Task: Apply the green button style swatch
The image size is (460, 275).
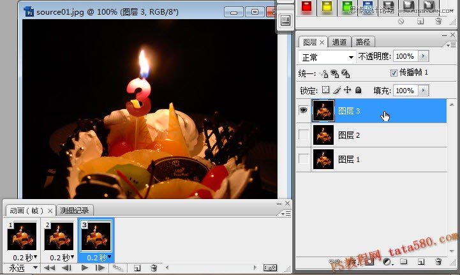Action: [x=347, y=6]
